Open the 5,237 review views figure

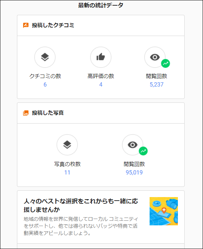pyautogui.click(x=157, y=84)
